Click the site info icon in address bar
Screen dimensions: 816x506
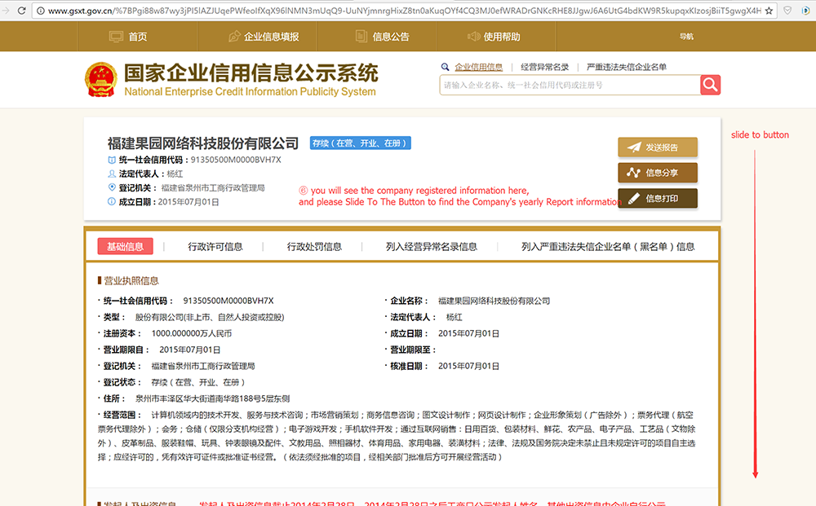point(41,11)
